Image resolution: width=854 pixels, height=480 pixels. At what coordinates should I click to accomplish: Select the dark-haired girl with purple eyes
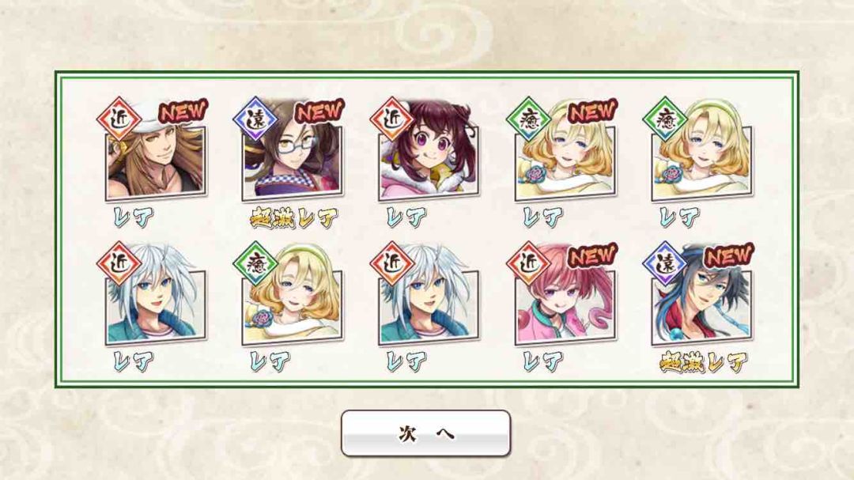[x=429, y=162]
